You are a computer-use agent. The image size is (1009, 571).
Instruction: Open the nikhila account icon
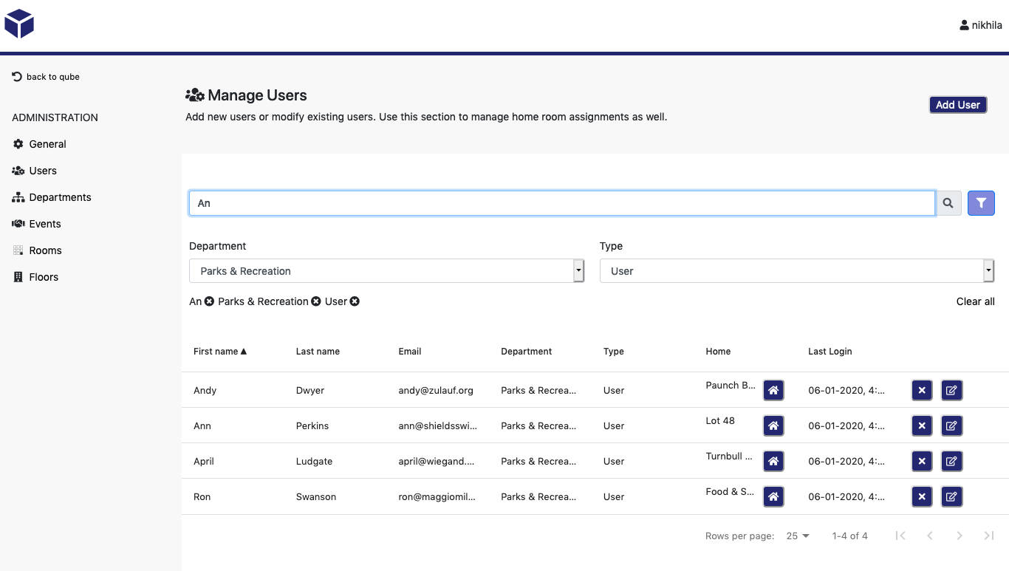pyautogui.click(x=964, y=24)
